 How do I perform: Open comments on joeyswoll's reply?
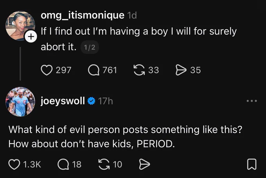click(63, 164)
